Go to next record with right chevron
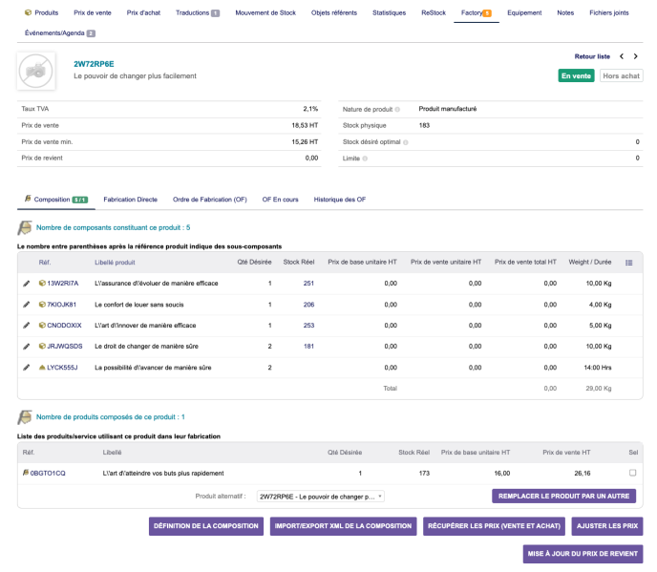Viewport: 657px width, 572px height. (x=636, y=56)
